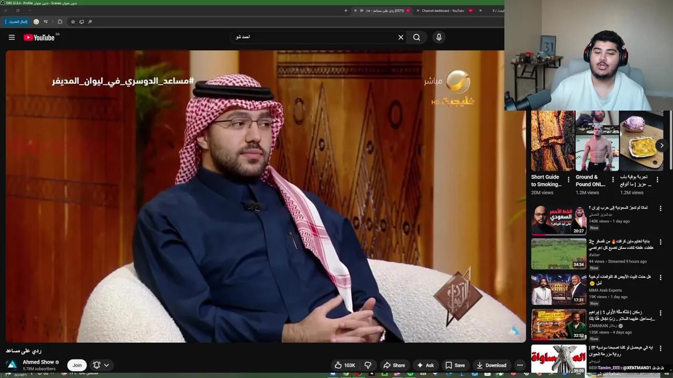673x378 pixels.
Task: Go to the YouTube home logo
Action: [x=39, y=37]
